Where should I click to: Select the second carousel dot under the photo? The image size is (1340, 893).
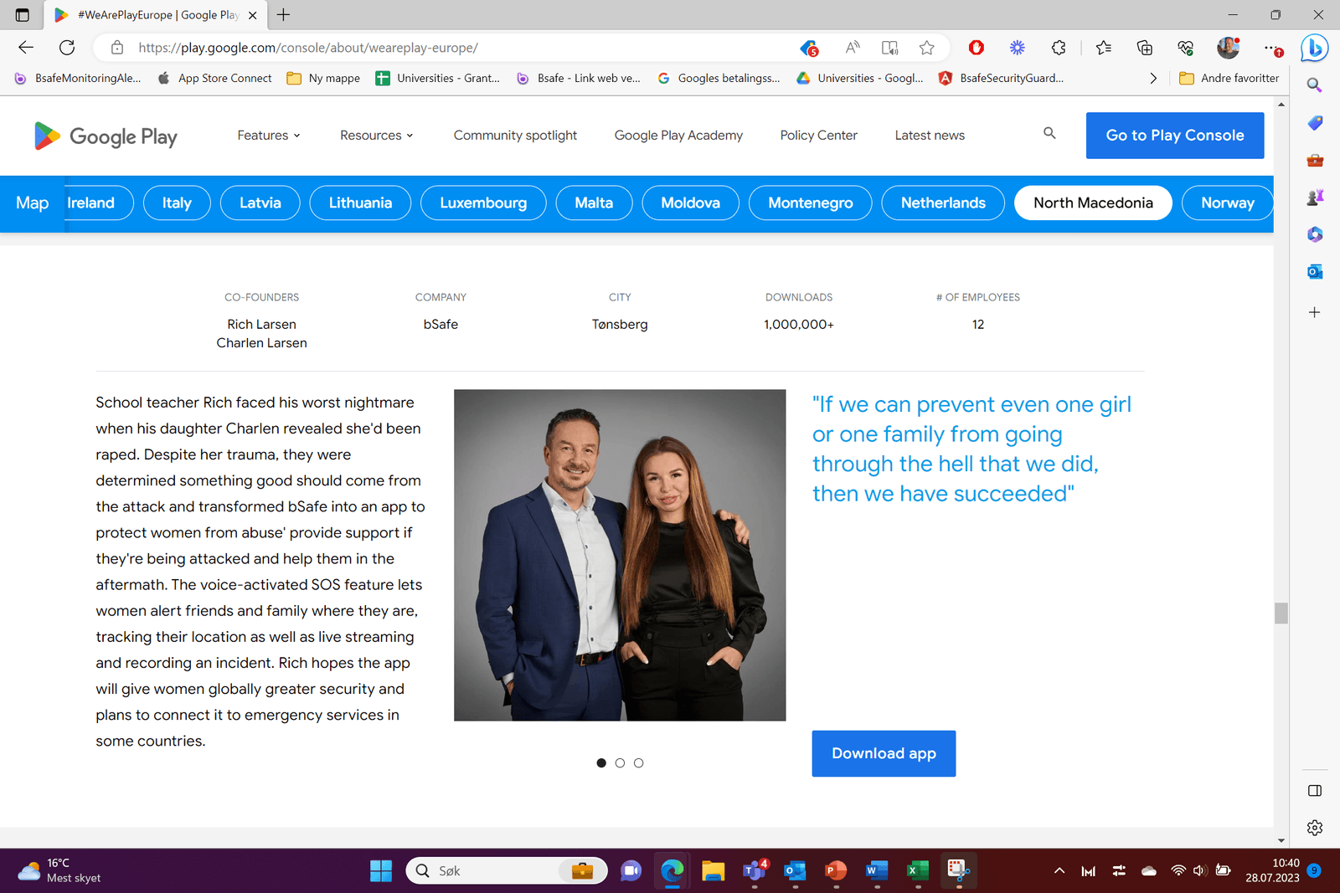click(x=620, y=762)
